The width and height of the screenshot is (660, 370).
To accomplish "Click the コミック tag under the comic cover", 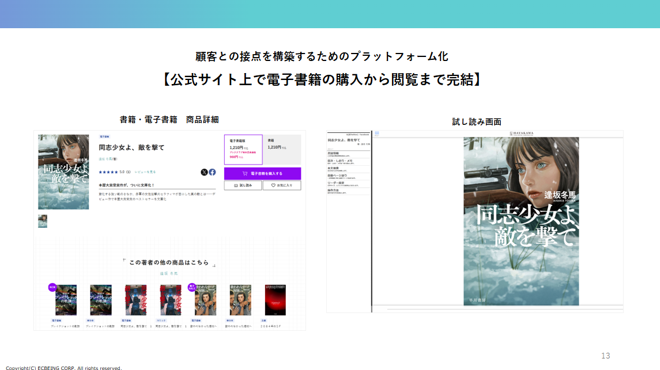I will pos(161,321).
